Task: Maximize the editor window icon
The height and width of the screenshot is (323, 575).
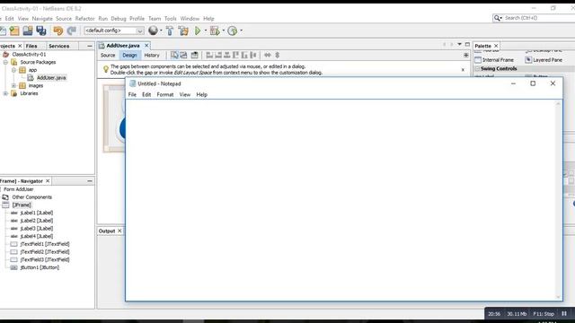Action: tap(467, 44)
